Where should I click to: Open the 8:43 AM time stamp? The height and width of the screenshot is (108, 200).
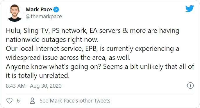tap(16, 86)
